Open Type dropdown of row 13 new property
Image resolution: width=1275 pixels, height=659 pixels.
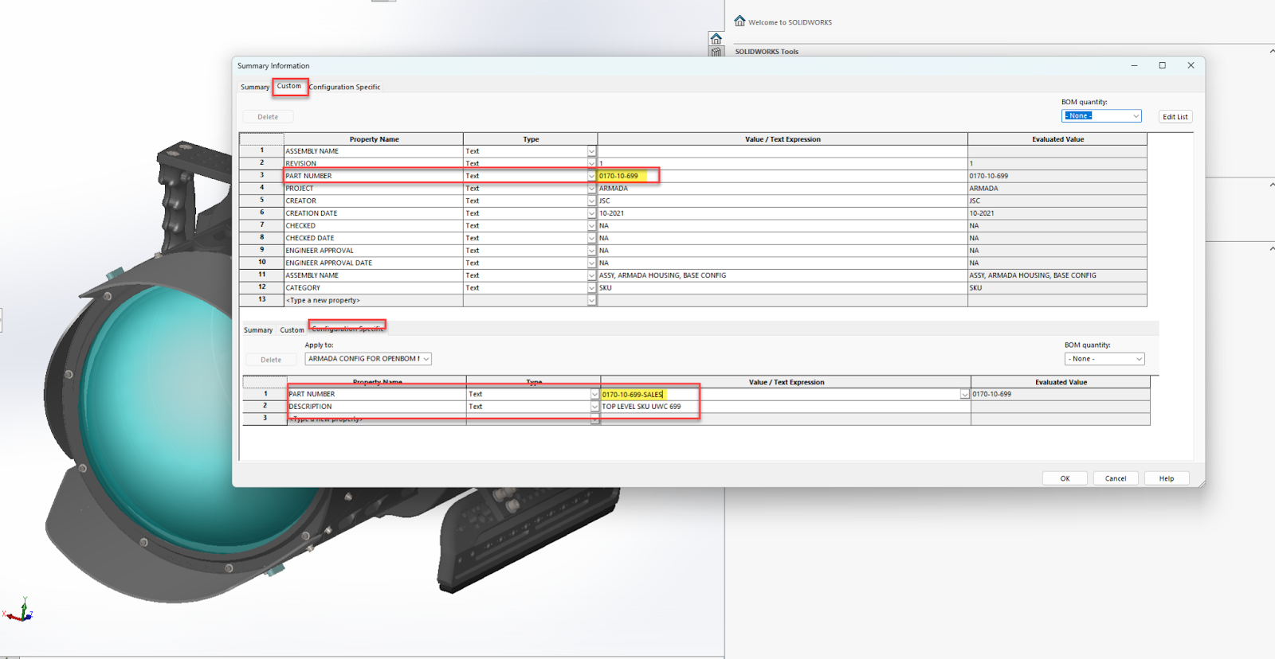591,300
